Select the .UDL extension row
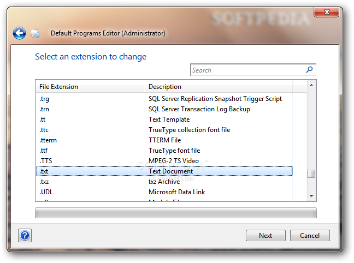 pos(164,192)
